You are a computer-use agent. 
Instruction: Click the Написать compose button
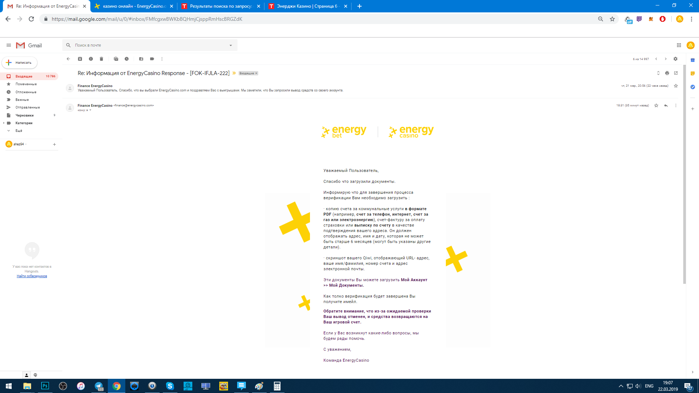[x=20, y=63]
